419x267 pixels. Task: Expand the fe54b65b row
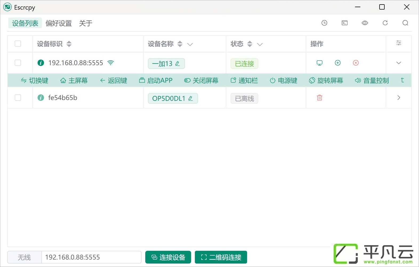[x=399, y=98]
